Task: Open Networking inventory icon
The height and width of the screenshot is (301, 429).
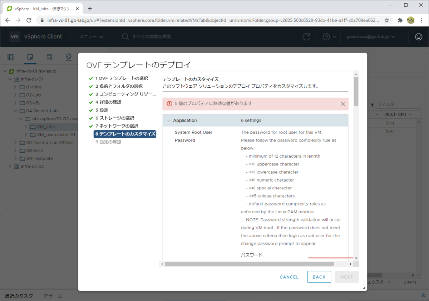Action: [69, 57]
